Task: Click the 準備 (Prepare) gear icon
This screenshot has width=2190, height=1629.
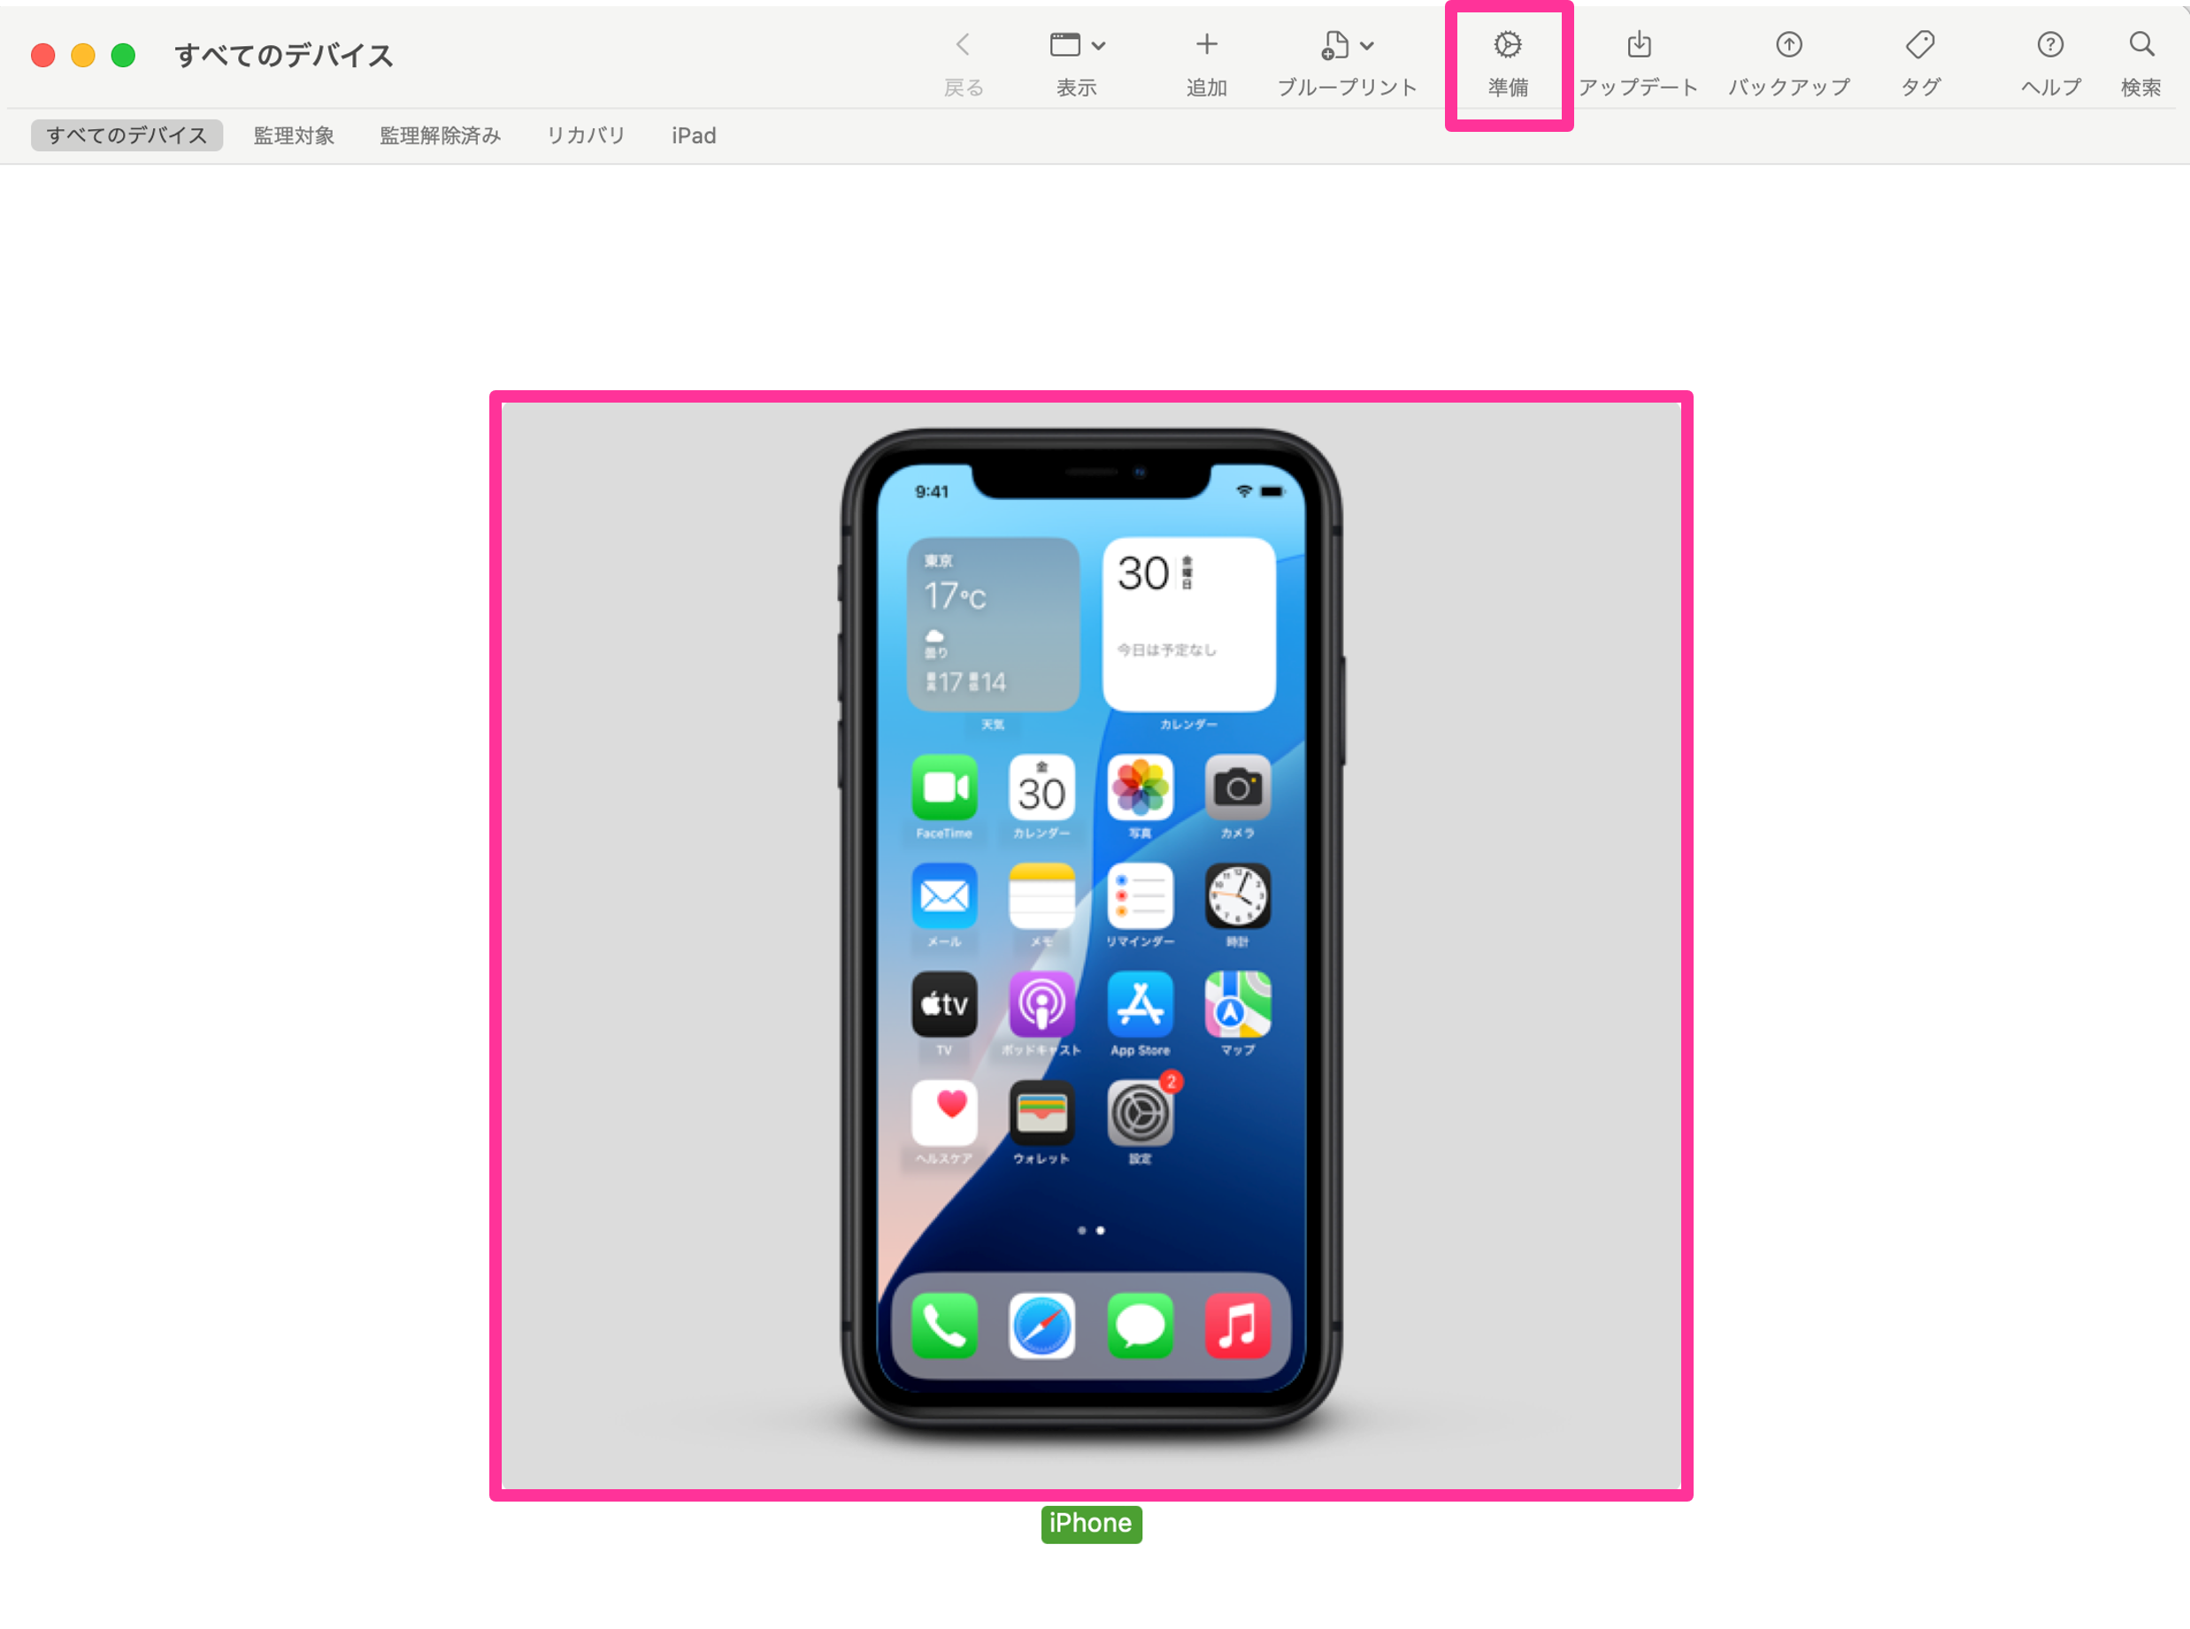Action: click(x=1507, y=45)
